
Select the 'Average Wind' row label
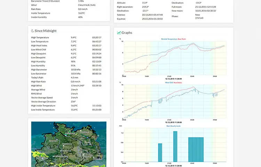pos(38,90)
